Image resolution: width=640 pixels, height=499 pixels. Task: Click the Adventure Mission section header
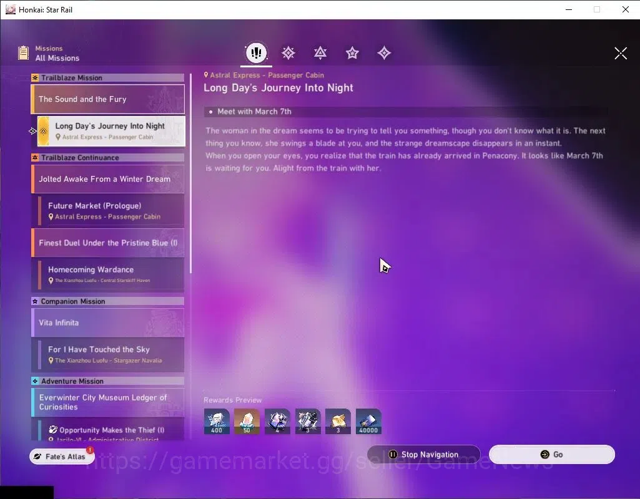[x=108, y=381]
